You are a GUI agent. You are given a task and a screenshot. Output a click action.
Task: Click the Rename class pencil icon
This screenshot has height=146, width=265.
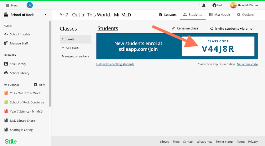173,28
